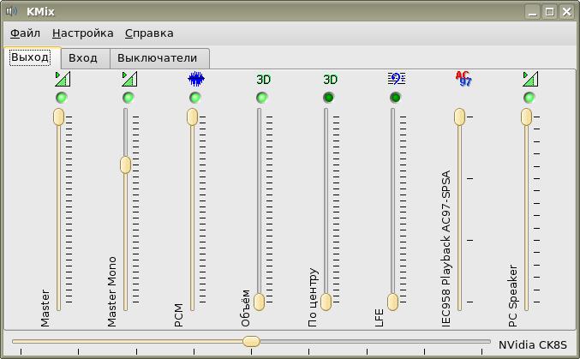
Task: Mute the Master channel with its green LED
Action: click(x=62, y=98)
